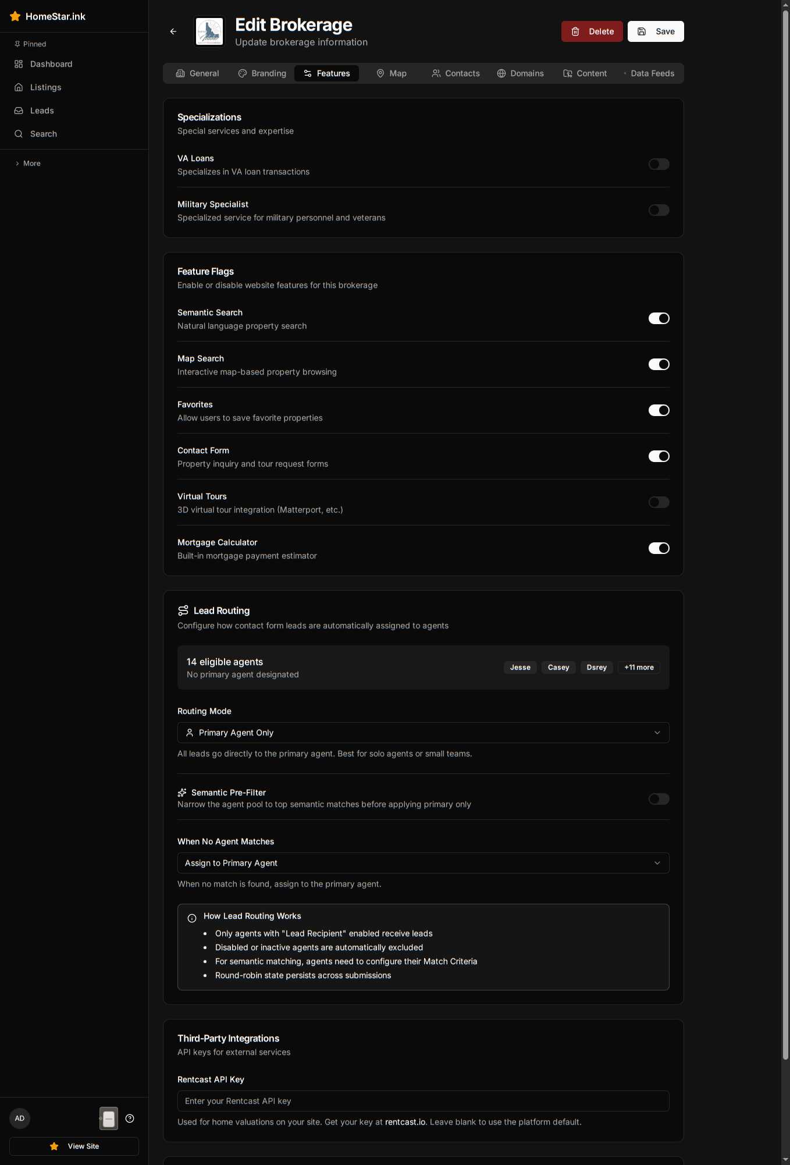
Task: Click the Leads inbox icon in the sidebar
Action: [x=19, y=111]
